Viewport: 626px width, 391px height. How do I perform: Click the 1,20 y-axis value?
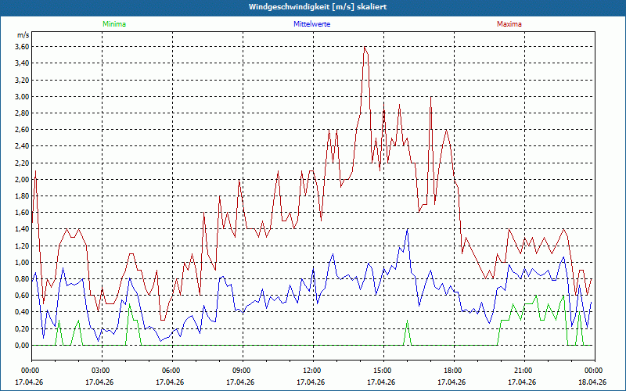(22, 246)
